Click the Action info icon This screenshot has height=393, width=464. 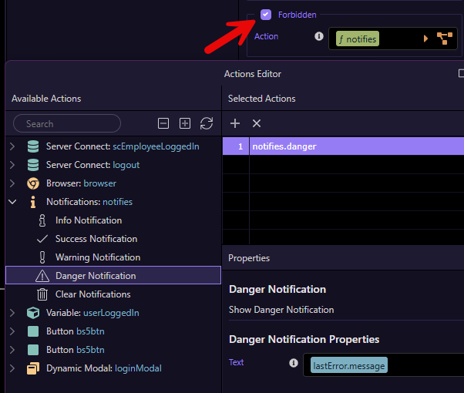coord(319,36)
